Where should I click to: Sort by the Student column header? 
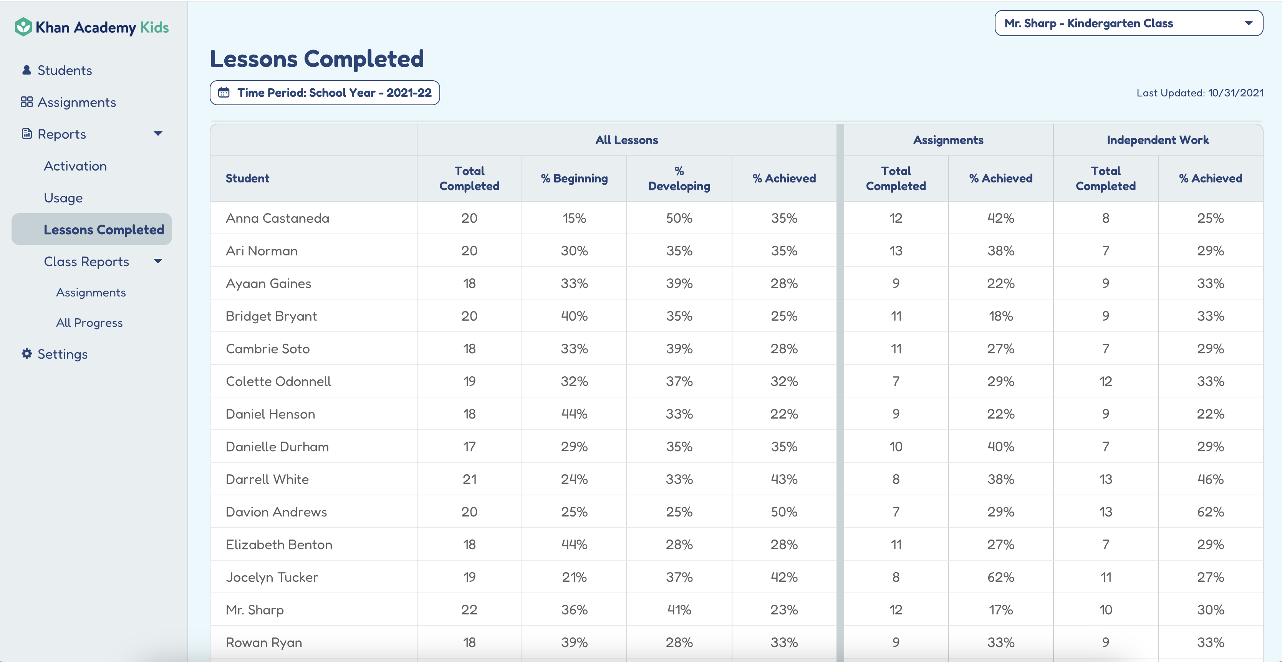click(x=247, y=178)
